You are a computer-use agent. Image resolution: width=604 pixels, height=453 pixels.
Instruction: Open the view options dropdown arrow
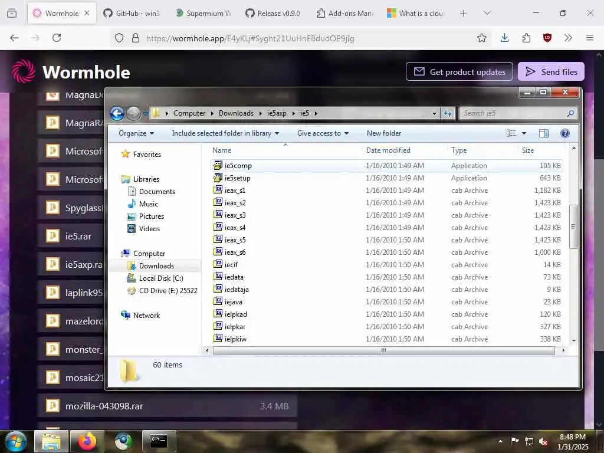pyautogui.click(x=524, y=133)
